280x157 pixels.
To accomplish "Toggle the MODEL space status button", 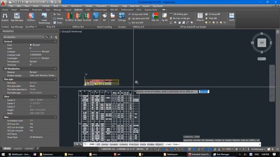I will pyautogui.click(x=140, y=149).
